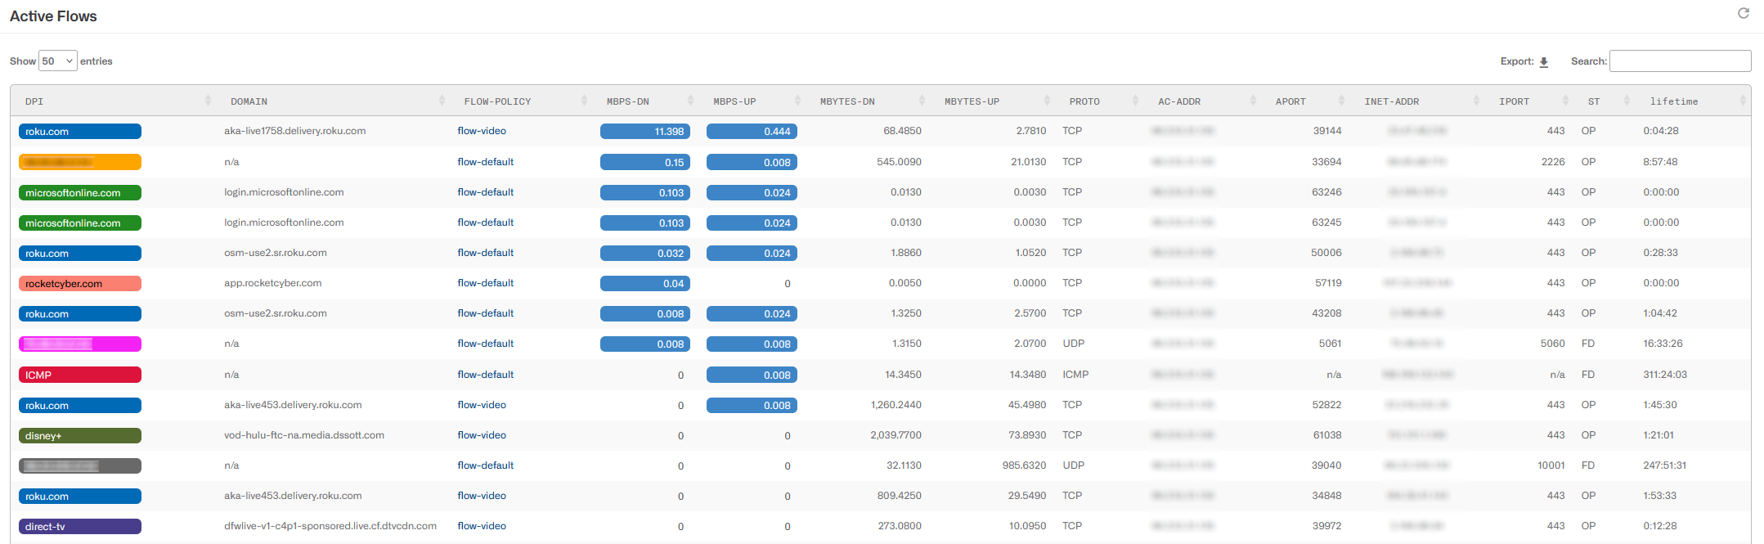Open flow-video policy for dfwlive-v1-c4p1 row
This screenshot has width=1764, height=544.
482,526
